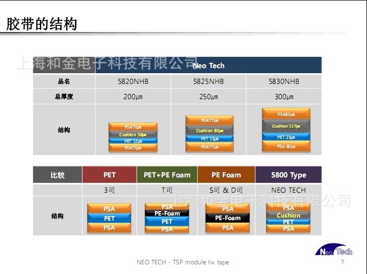This screenshot has height=274, width=367.
Task: Click the Neo Tech logo at bottom right
Action: [x=334, y=251]
